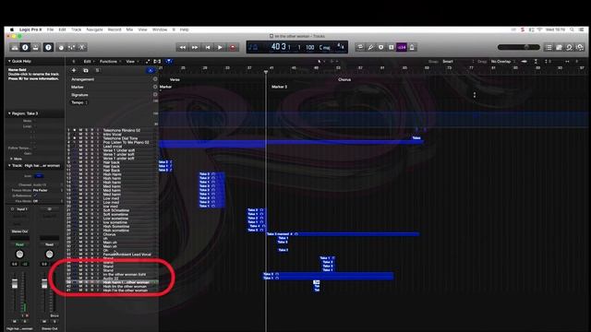Click the Rewind transport button
The image size is (591, 332).
tap(183, 47)
